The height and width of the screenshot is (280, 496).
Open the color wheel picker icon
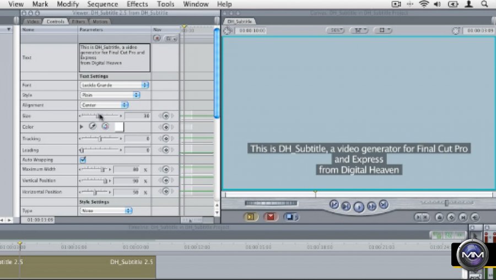pyautogui.click(x=105, y=127)
